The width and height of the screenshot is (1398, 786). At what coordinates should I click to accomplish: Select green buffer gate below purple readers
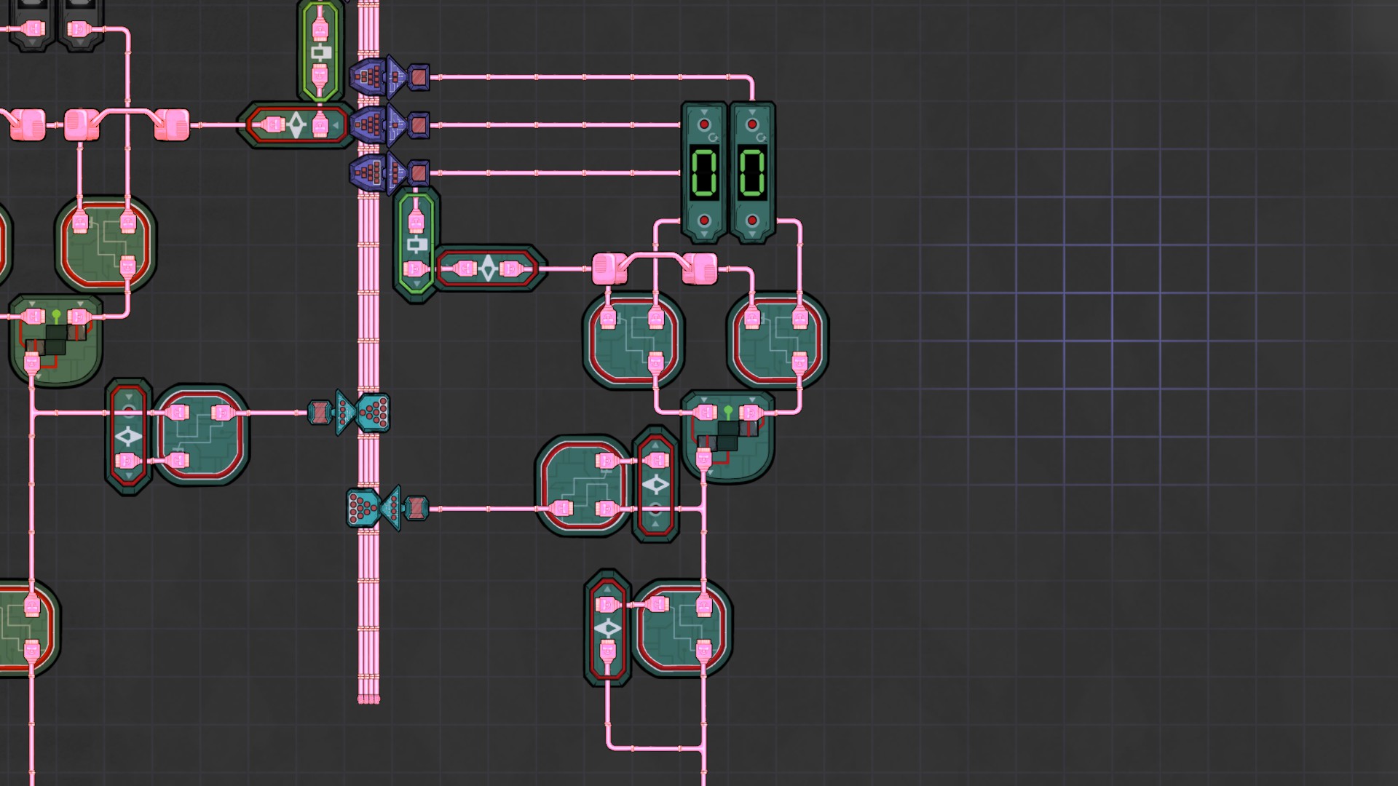pos(416,244)
